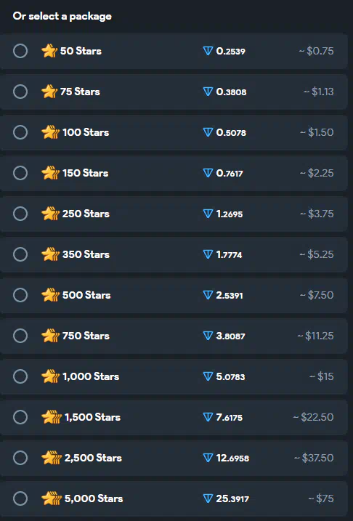Click the 12.6958 TON amount

(232, 459)
